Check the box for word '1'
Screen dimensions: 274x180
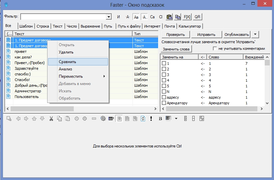(164, 63)
